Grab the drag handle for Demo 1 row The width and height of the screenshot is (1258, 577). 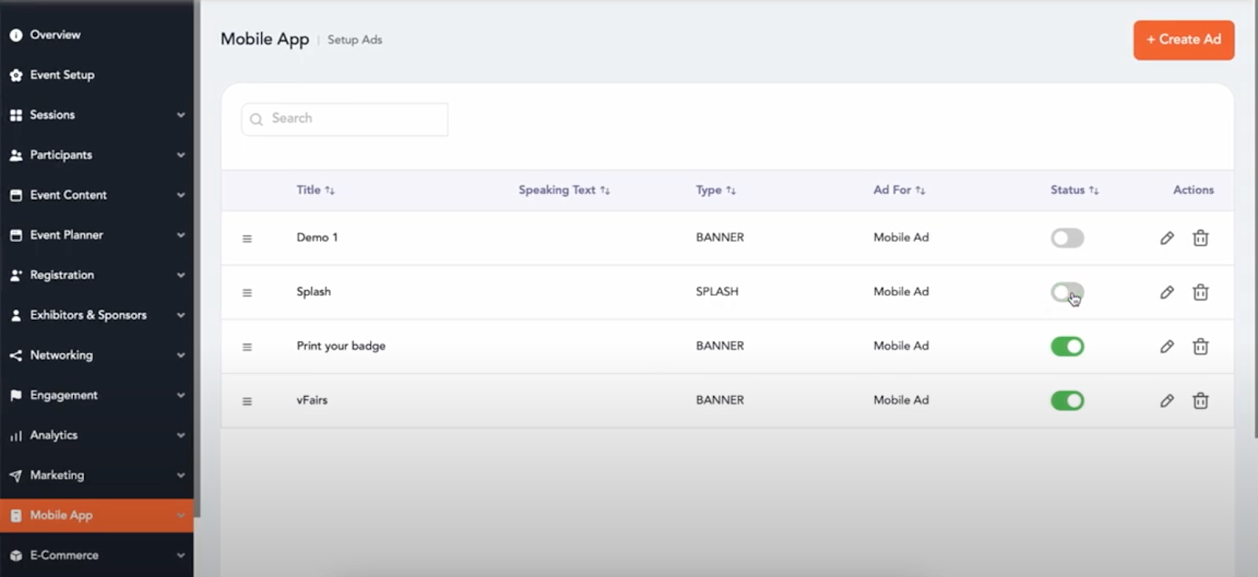coord(247,238)
